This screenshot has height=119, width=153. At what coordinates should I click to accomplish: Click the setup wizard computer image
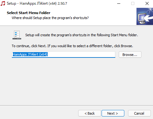[145, 16]
